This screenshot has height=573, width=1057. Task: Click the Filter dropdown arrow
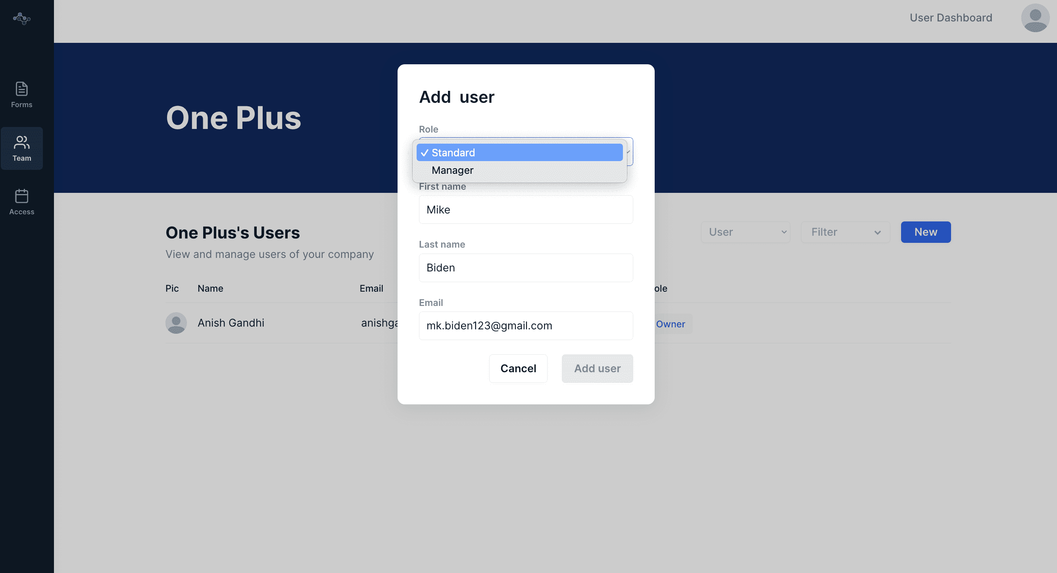tap(877, 232)
